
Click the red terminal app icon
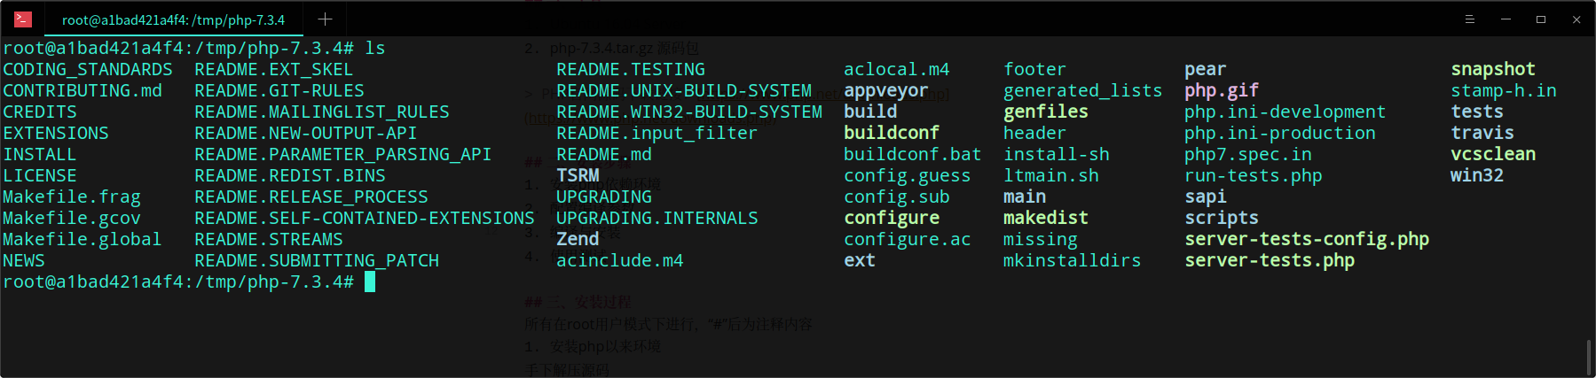tap(23, 19)
